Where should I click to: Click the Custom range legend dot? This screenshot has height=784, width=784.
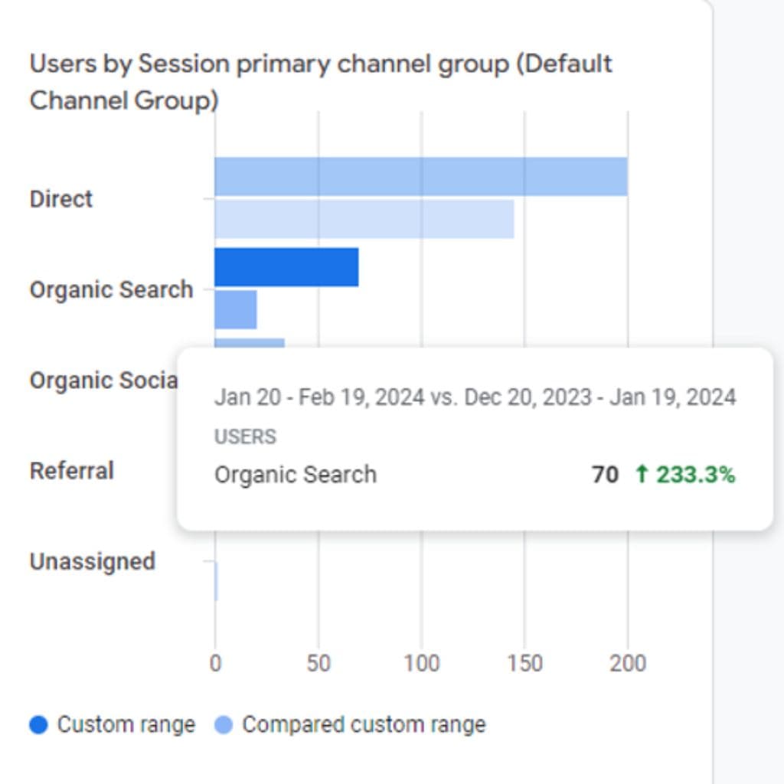point(38,724)
